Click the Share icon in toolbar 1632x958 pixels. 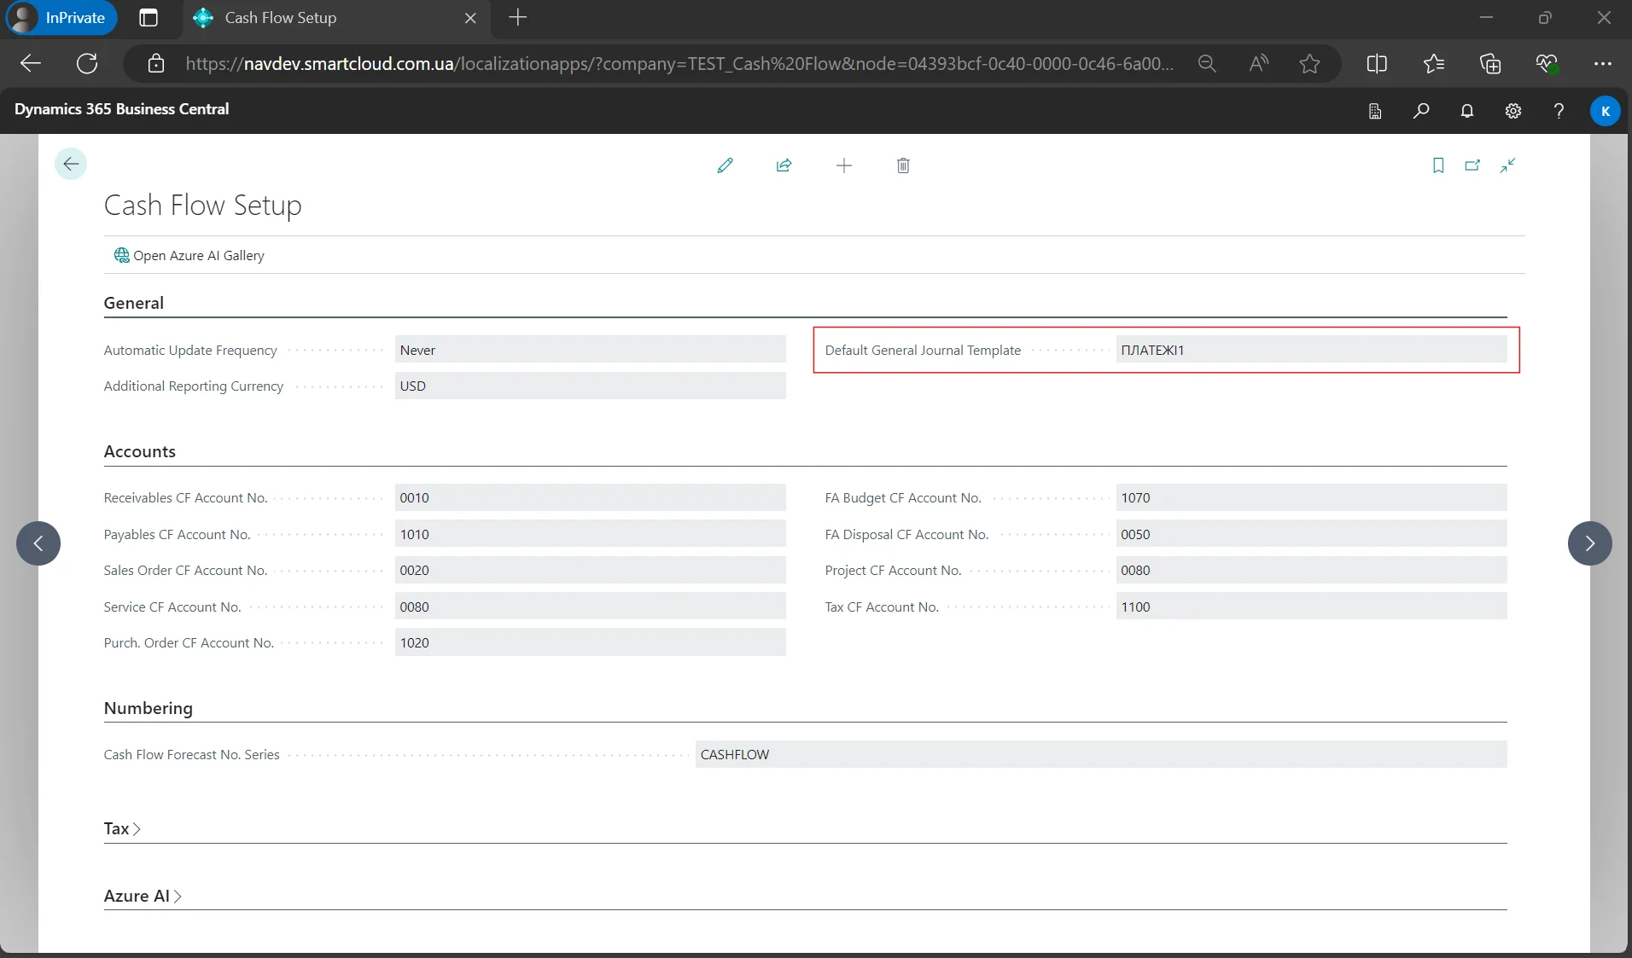784,165
